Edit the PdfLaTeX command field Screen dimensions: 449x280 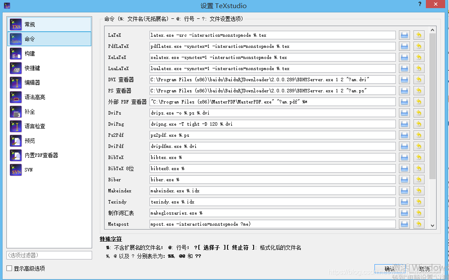pos(272,46)
